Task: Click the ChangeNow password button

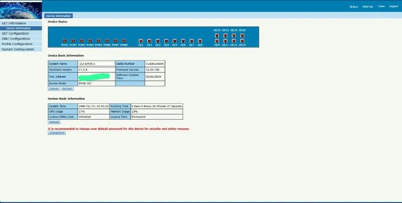Action: [x=57, y=133]
